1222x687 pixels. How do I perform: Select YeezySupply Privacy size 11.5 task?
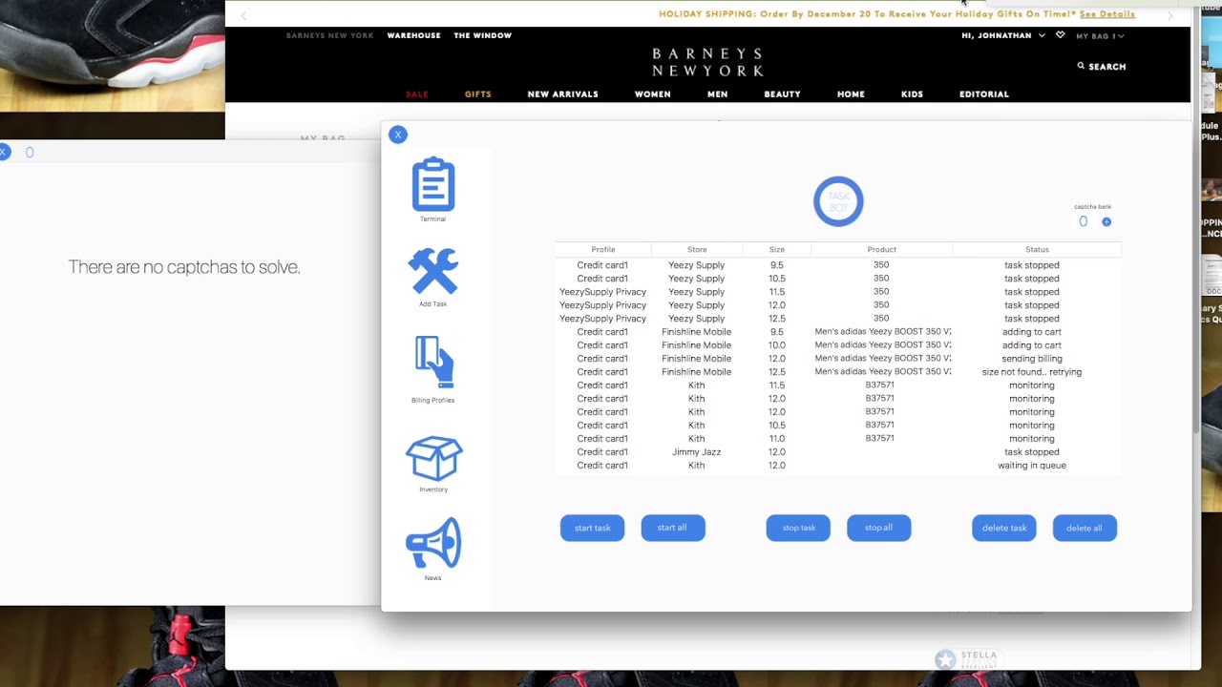tap(838, 292)
